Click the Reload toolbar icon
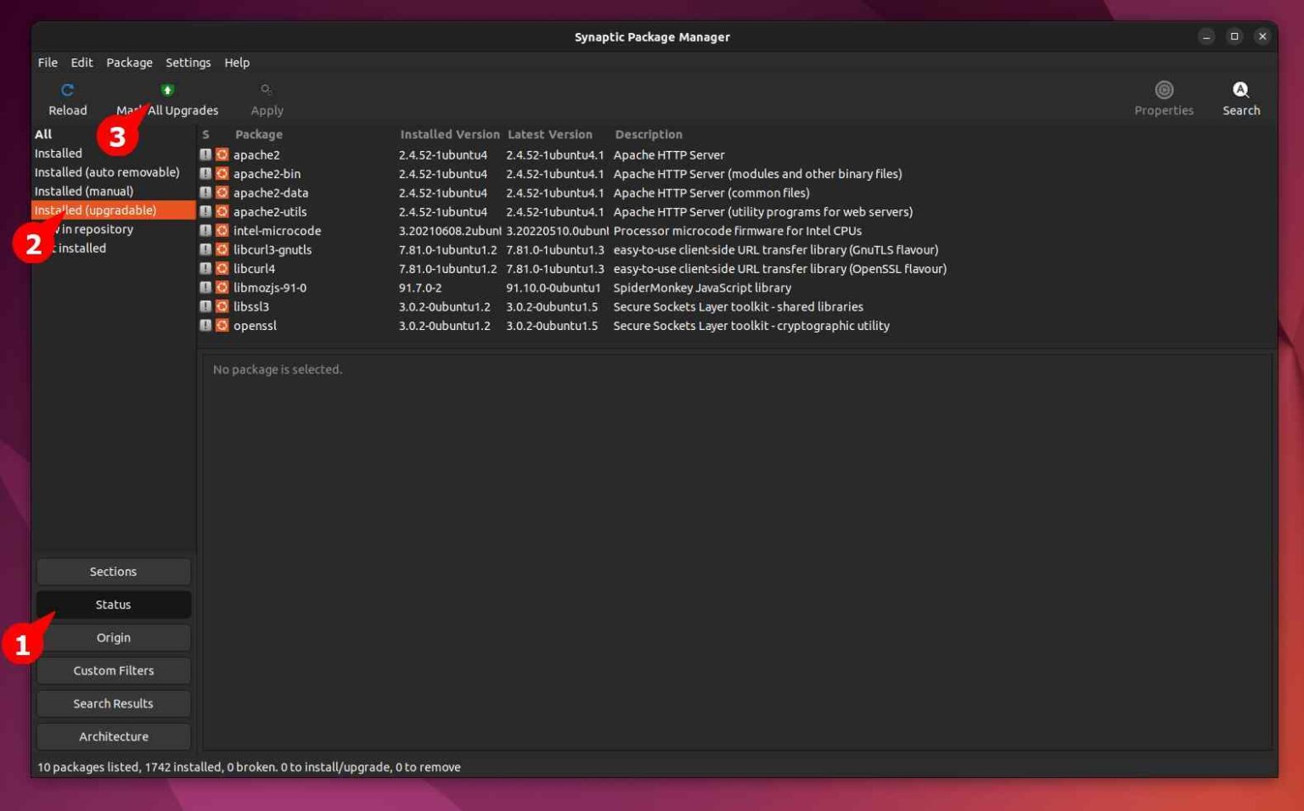1304x811 pixels. tap(67, 89)
